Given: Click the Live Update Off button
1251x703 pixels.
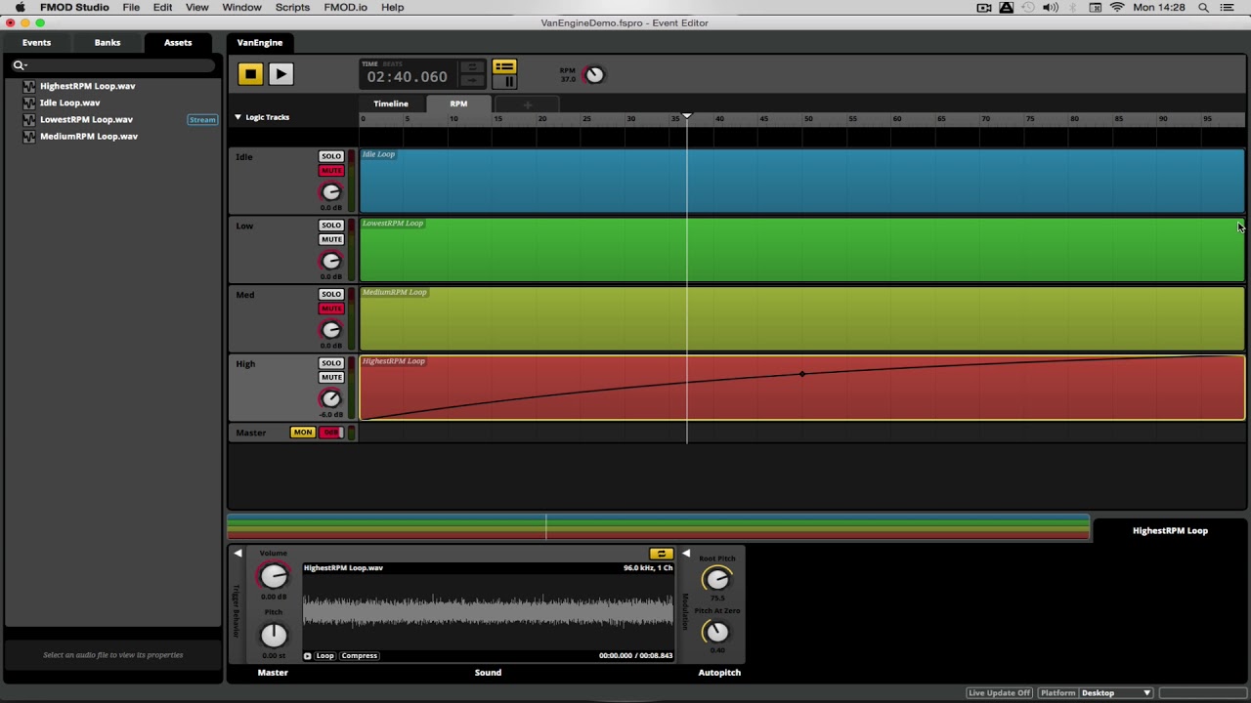Looking at the screenshot, I should tap(1000, 693).
